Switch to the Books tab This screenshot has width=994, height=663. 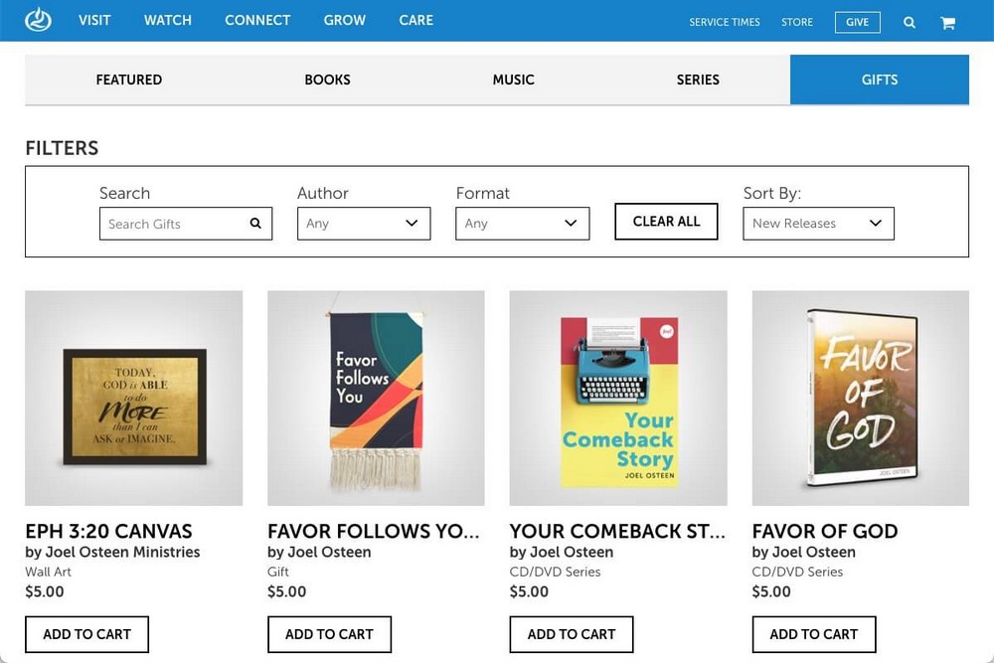327,80
